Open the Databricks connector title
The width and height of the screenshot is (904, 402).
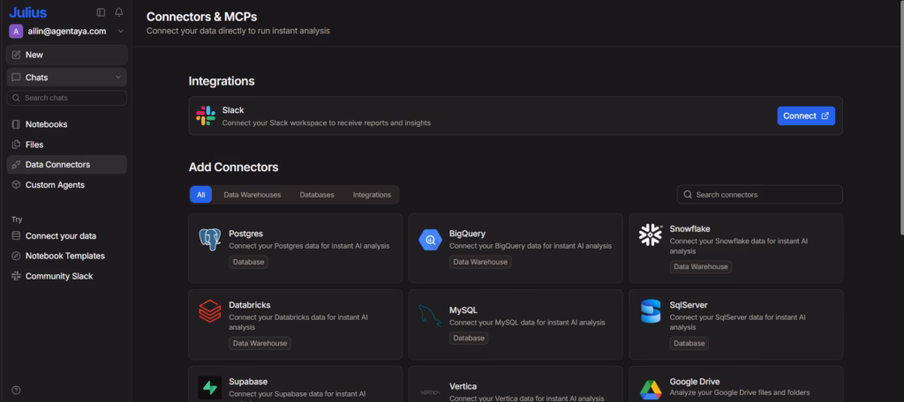point(250,305)
